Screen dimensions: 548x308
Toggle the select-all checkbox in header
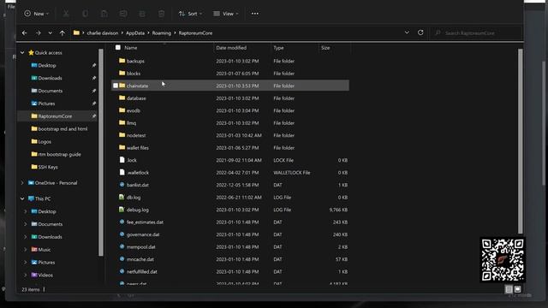tap(118, 48)
